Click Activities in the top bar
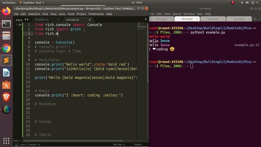 (9, 2)
